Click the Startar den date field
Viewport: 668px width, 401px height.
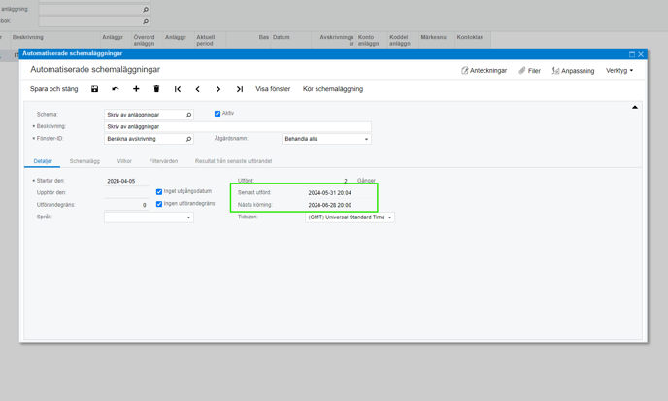tap(126, 182)
